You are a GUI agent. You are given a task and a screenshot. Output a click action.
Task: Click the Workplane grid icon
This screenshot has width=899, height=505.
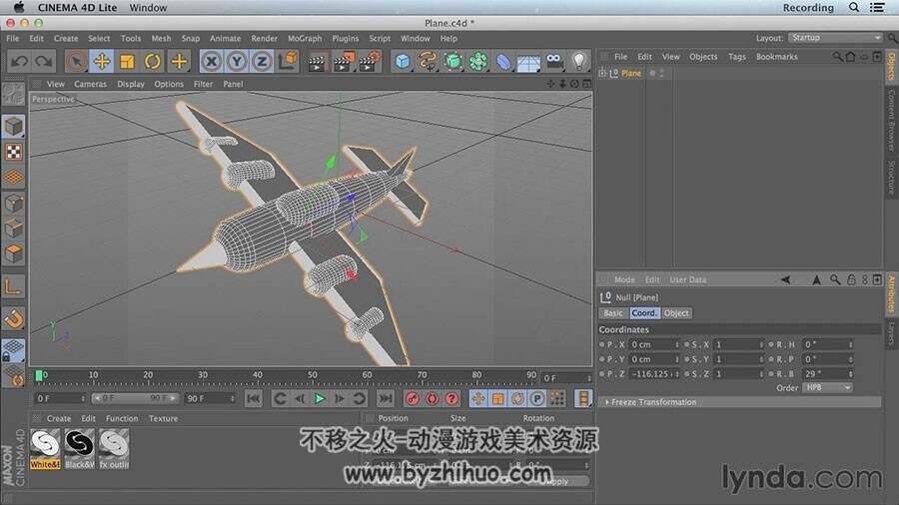14,178
